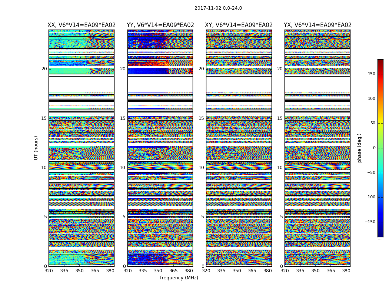389x296 pixels.
Task: Click the 5 hour tick of YY panel
Action: pyautogui.click(x=124, y=217)
